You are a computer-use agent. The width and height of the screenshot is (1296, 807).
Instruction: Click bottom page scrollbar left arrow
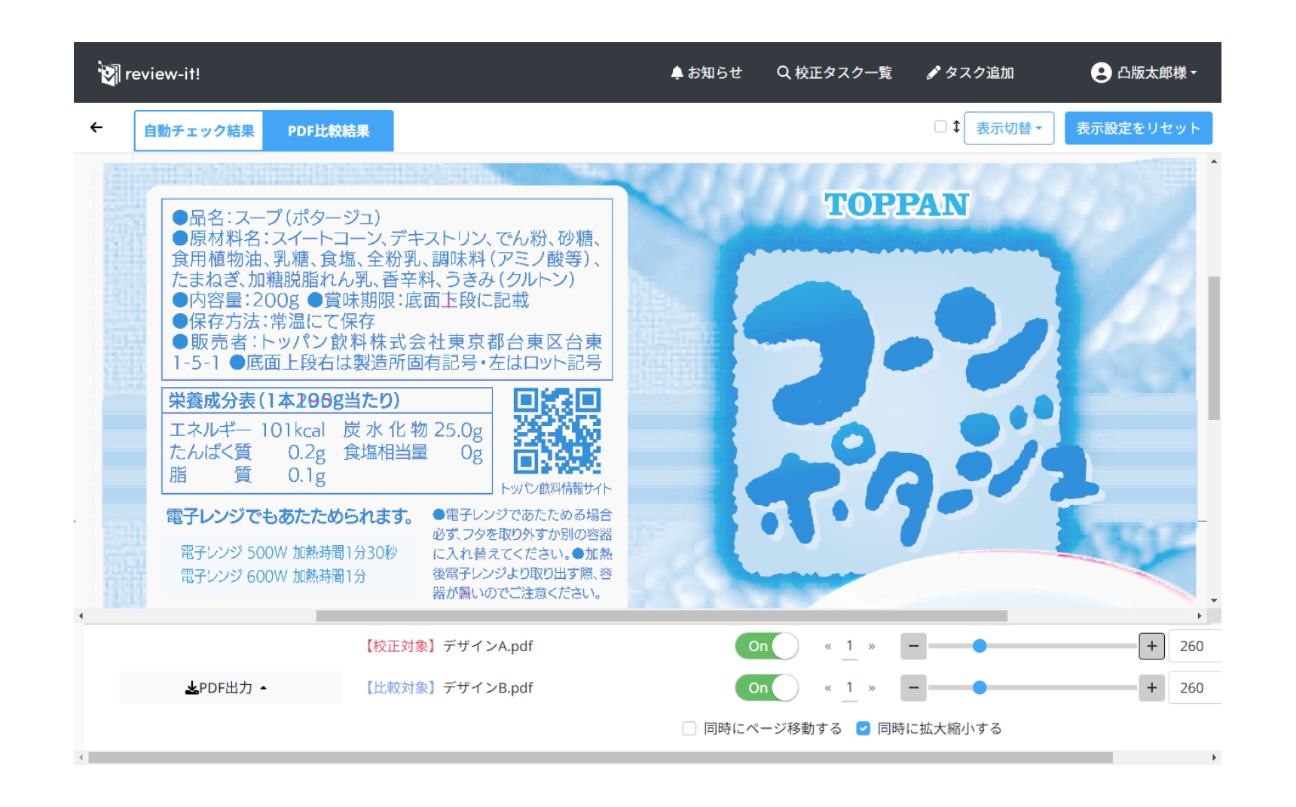tap(81, 757)
